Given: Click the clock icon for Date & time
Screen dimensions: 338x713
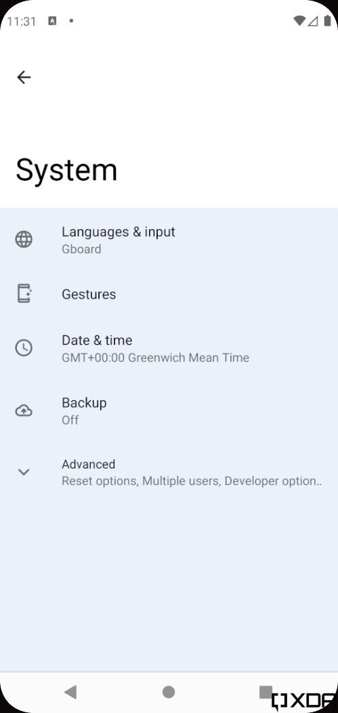Looking at the screenshot, I should 24,348.
